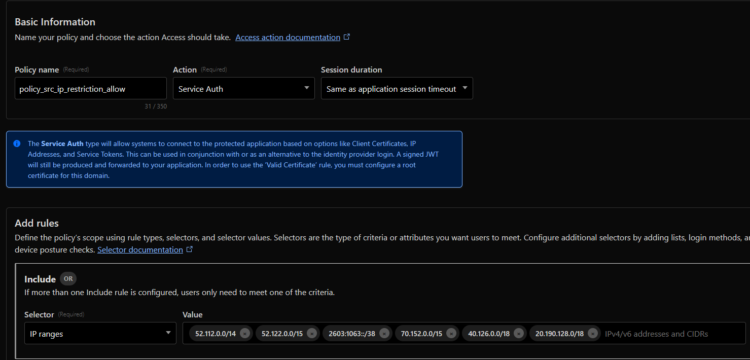Click the chevron on the Selector dropdown
750x360 pixels.
(168, 333)
